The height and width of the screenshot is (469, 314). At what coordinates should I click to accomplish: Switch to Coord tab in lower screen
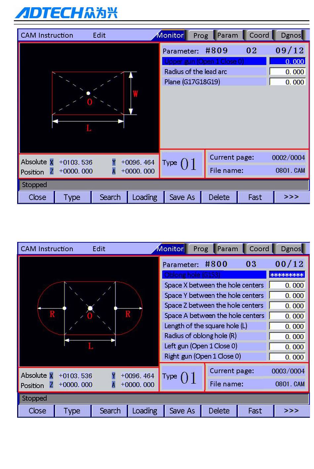click(259, 249)
